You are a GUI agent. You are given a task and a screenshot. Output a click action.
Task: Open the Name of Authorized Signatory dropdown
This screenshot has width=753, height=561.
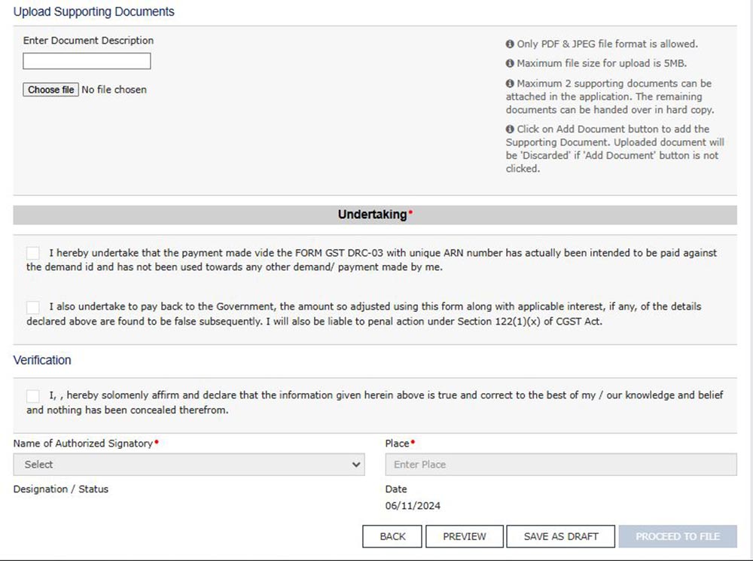click(189, 465)
